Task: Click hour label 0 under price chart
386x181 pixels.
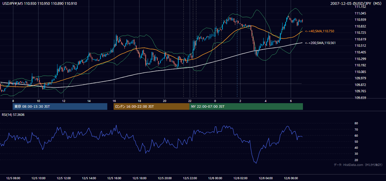Action: [215, 101]
